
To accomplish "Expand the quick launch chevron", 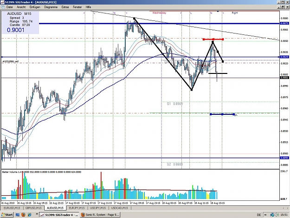I will 37,214.
